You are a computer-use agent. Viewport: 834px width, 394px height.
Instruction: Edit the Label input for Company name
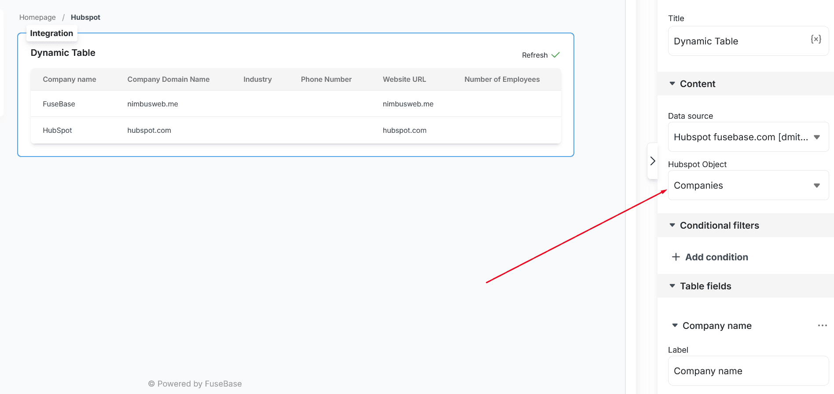coord(748,371)
